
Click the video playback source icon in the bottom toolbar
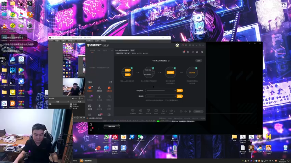click(156, 111)
